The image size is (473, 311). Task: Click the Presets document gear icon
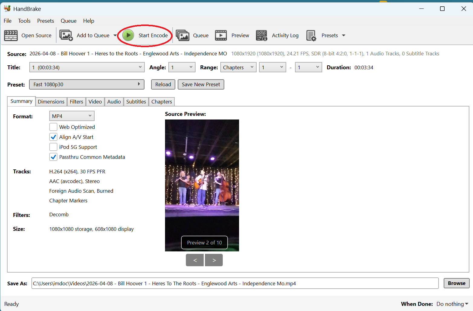click(311, 35)
